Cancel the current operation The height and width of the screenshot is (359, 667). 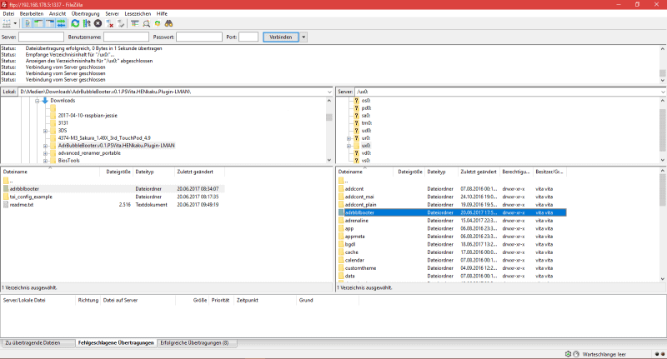(x=98, y=23)
